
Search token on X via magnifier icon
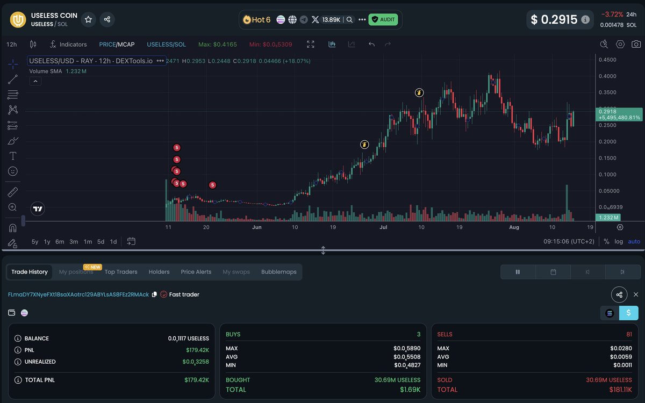coord(349,19)
